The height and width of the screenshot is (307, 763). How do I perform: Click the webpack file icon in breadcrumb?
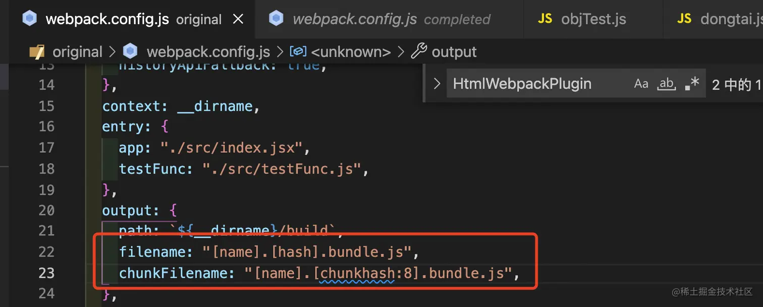click(x=130, y=52)
